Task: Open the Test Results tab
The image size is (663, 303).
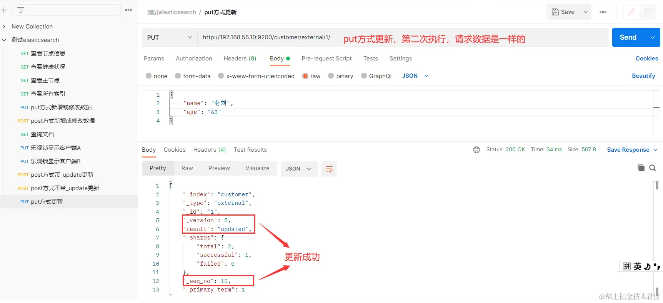Action: [x=250, y=150]
